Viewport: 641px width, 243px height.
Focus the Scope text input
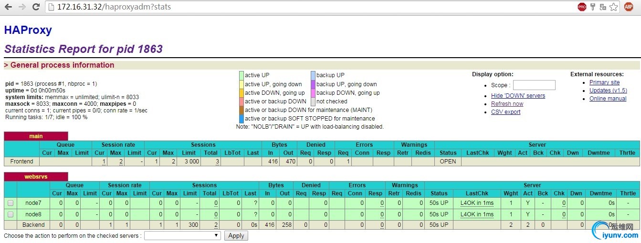pos(534,85)
